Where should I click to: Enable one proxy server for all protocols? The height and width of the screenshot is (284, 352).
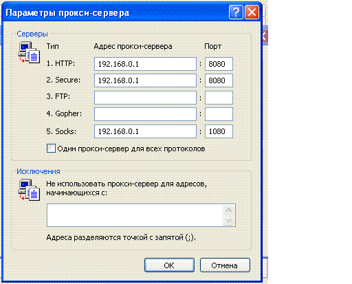(x=51, y=149)
